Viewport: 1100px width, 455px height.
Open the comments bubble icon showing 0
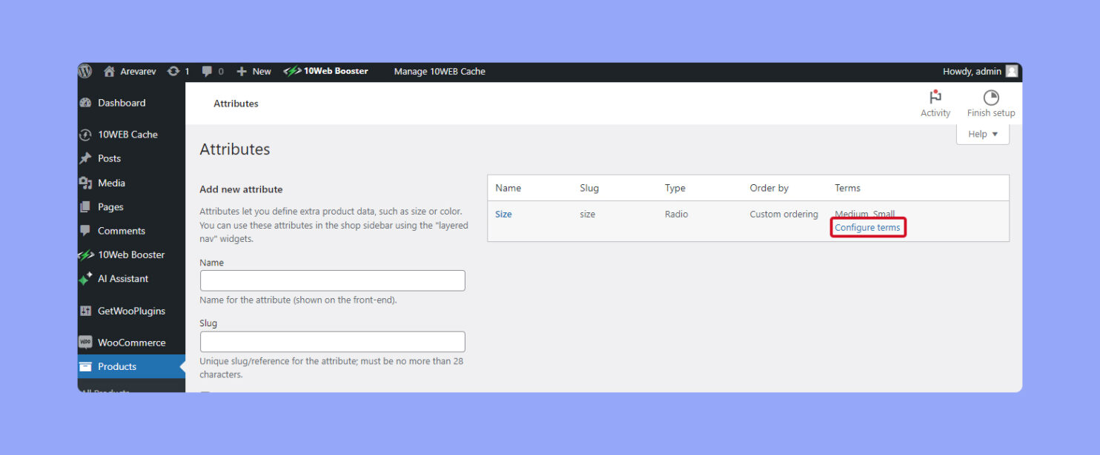point(206,71)
